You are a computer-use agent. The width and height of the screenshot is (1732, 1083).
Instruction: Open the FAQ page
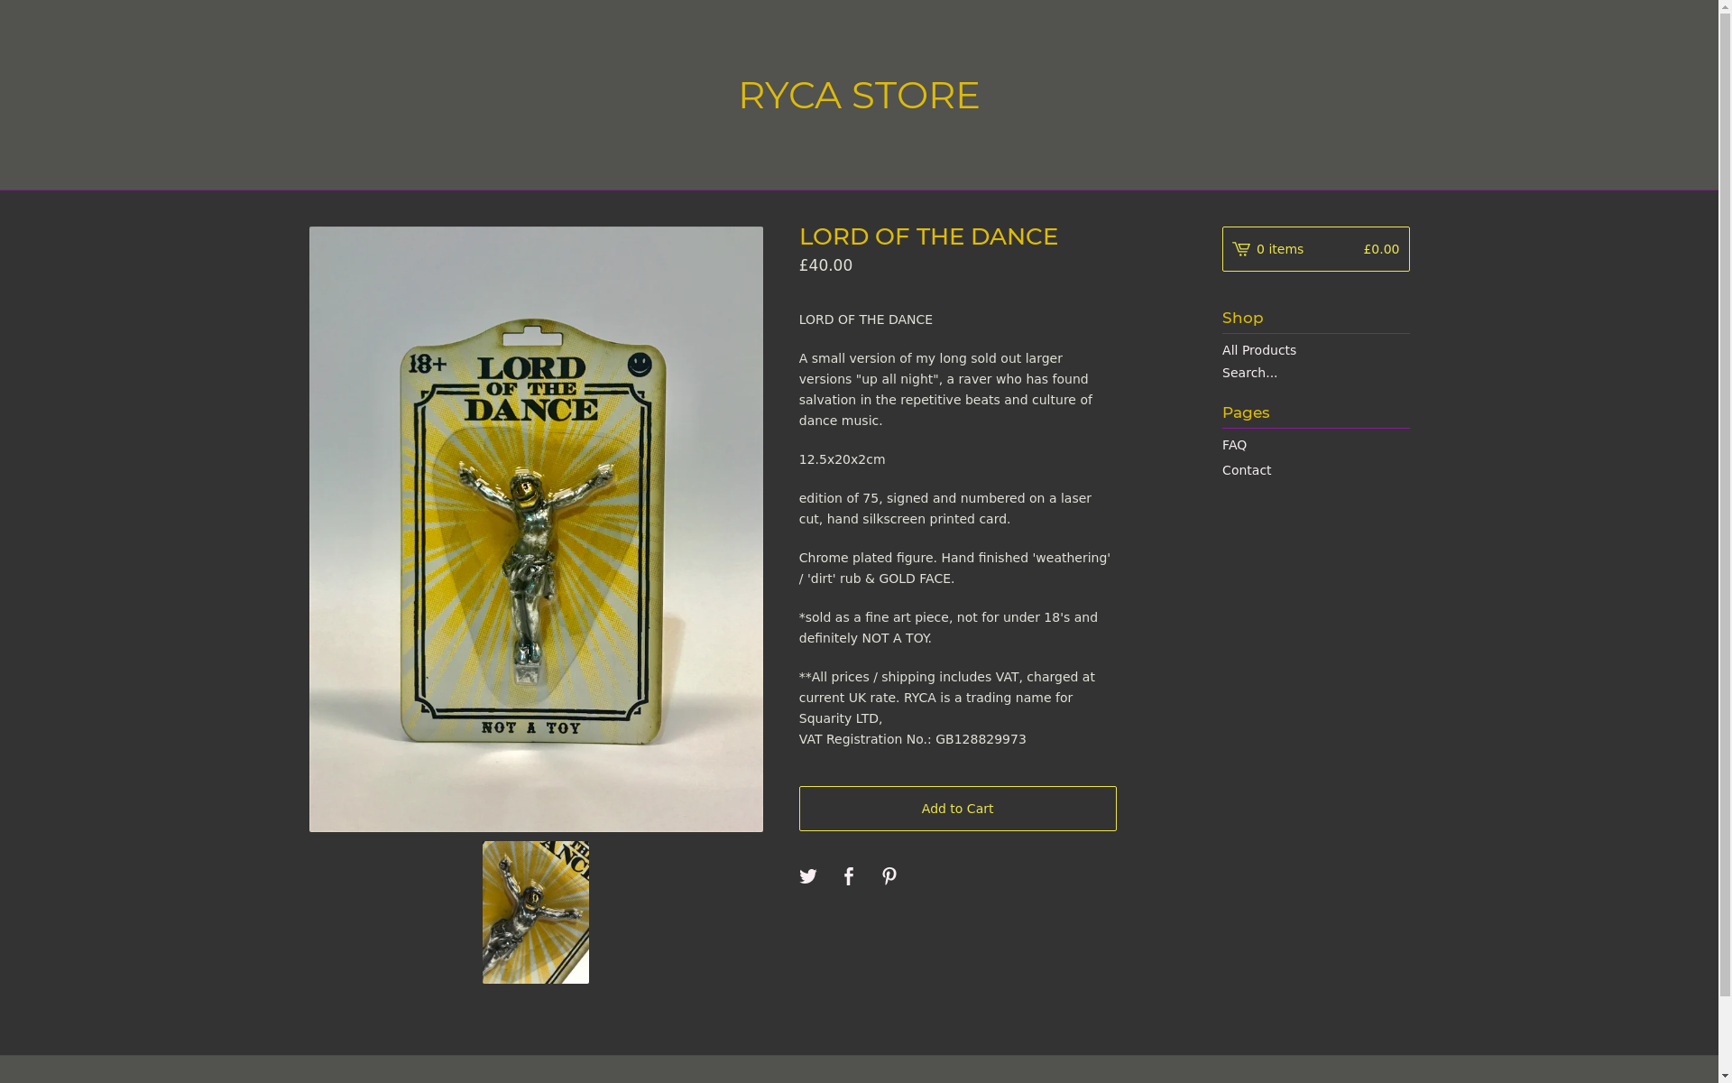(x=1234, y=445)
